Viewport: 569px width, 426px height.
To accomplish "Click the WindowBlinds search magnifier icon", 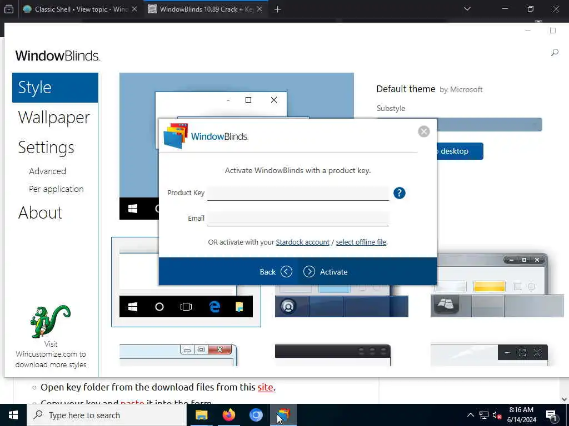I will coord(555,53).
